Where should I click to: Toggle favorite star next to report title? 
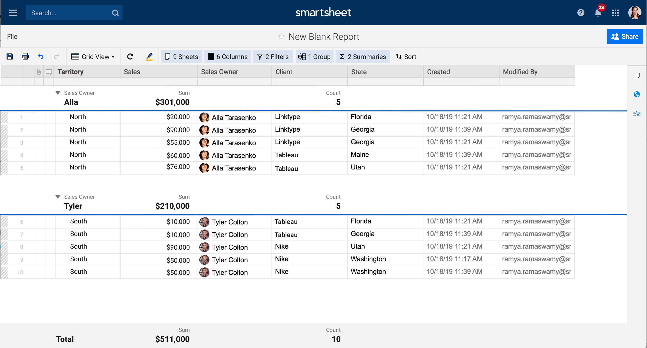[281, 37]
